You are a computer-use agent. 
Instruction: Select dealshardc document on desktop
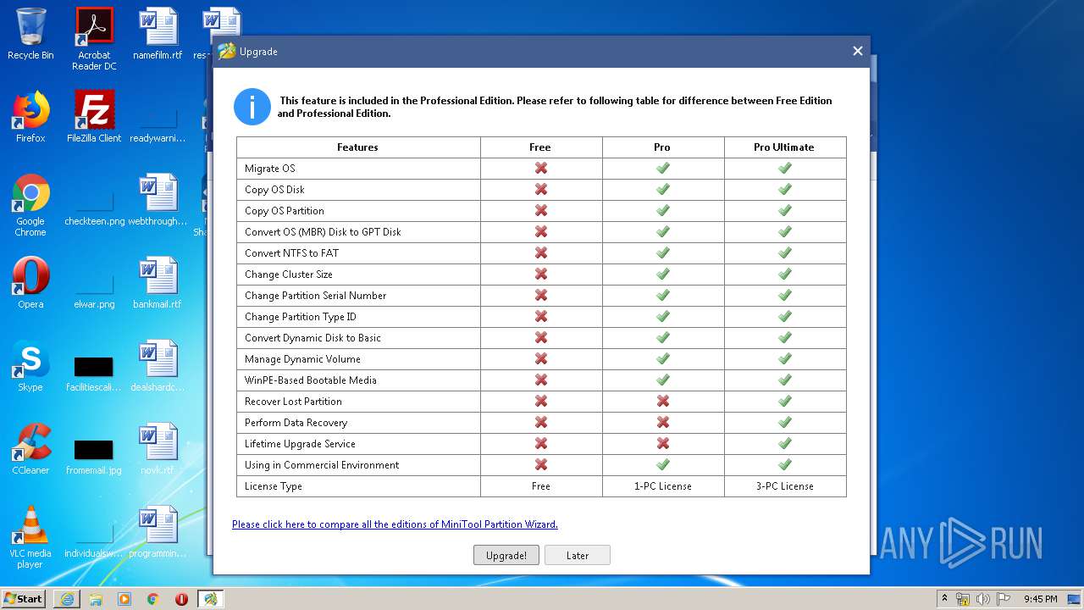click(x=158, y=366)
